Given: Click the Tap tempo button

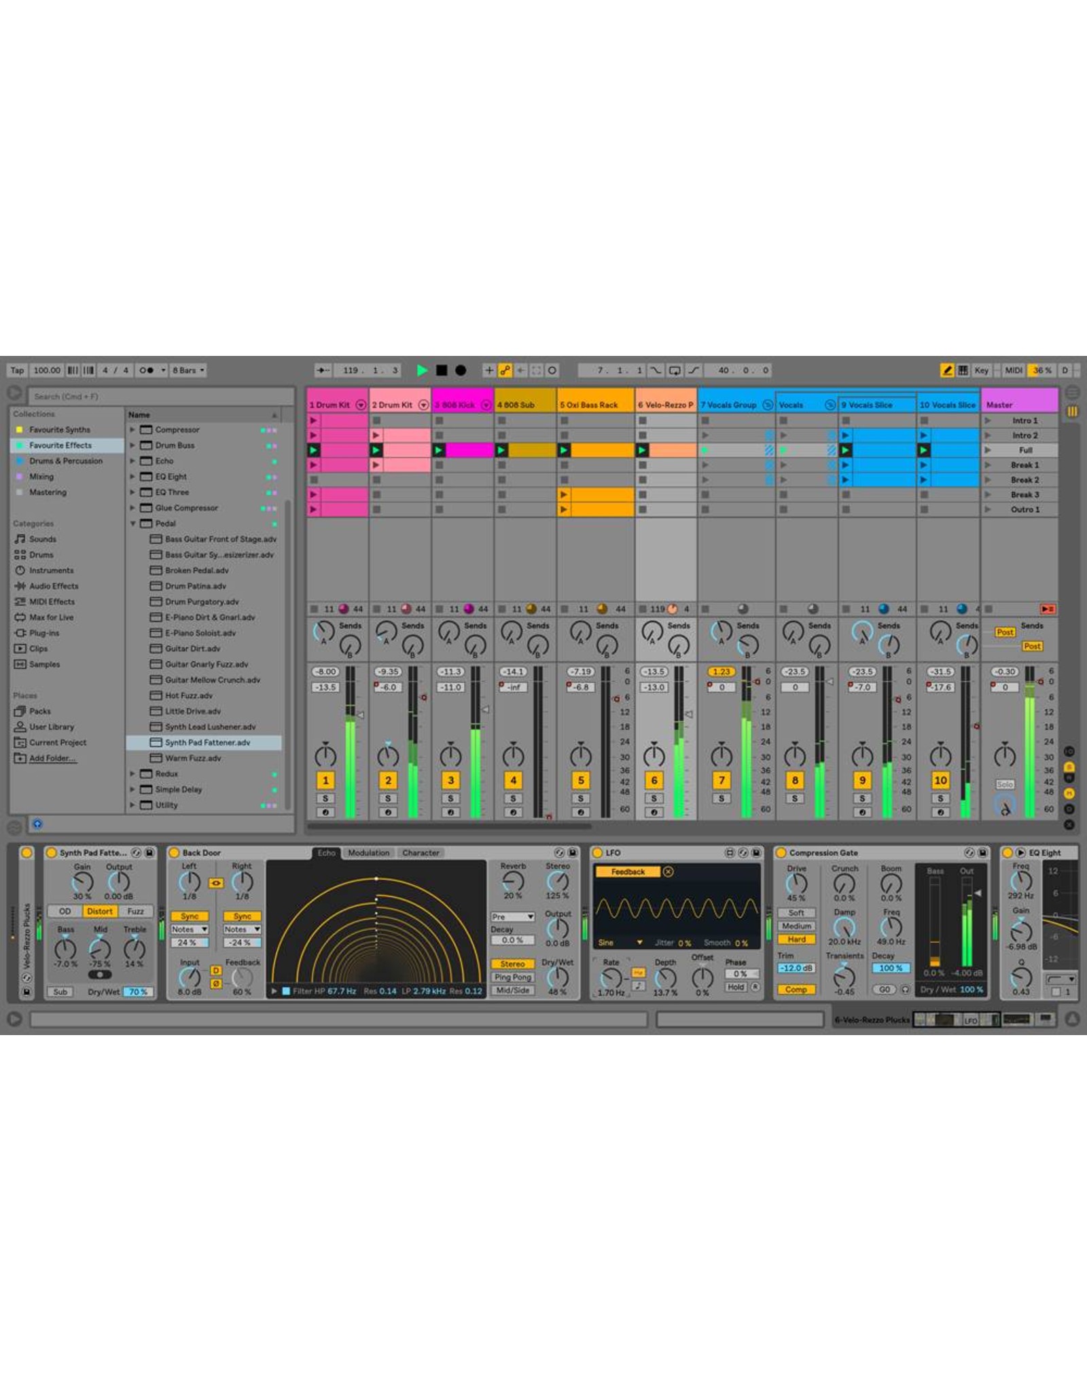Looking at the screenshot, I should [x=17, y=370].
